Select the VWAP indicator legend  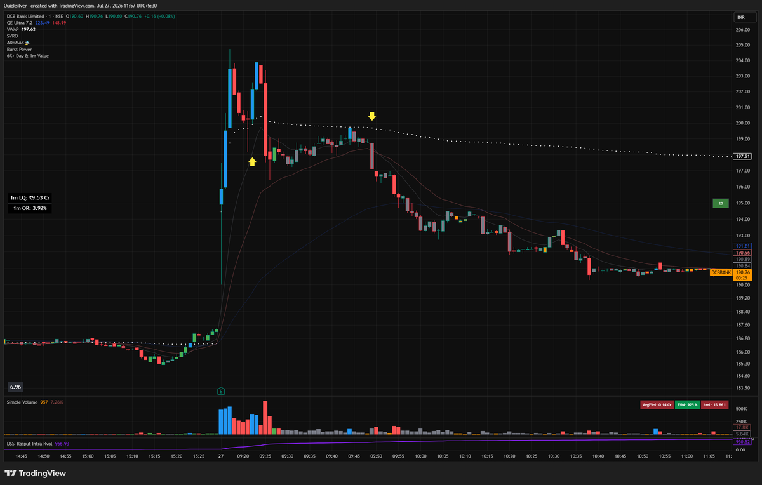pos(13,30)
